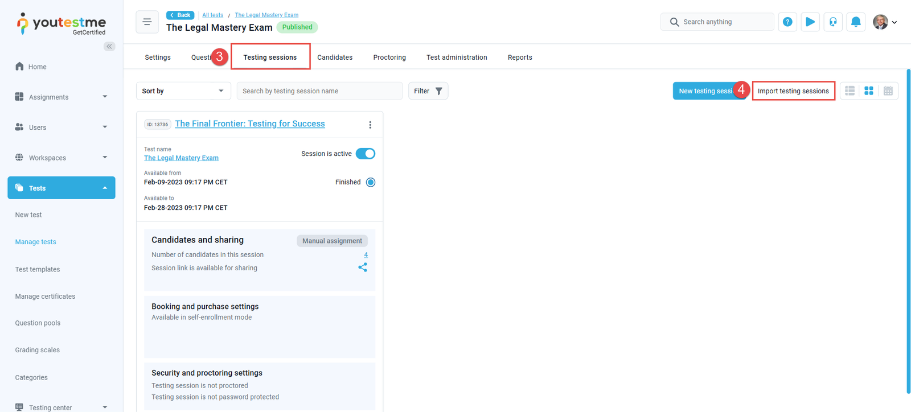
Task: Click the testing session name search field
Action: 319,91
